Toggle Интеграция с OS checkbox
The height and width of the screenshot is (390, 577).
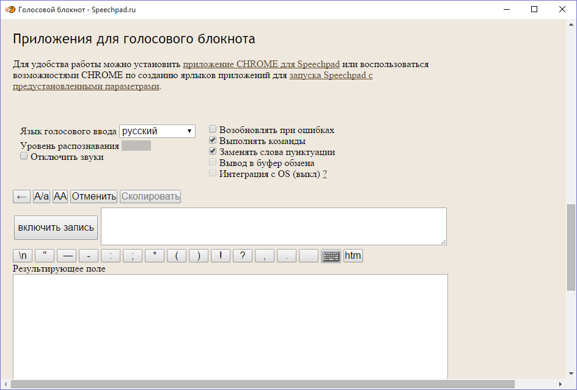tap(213, 173)
